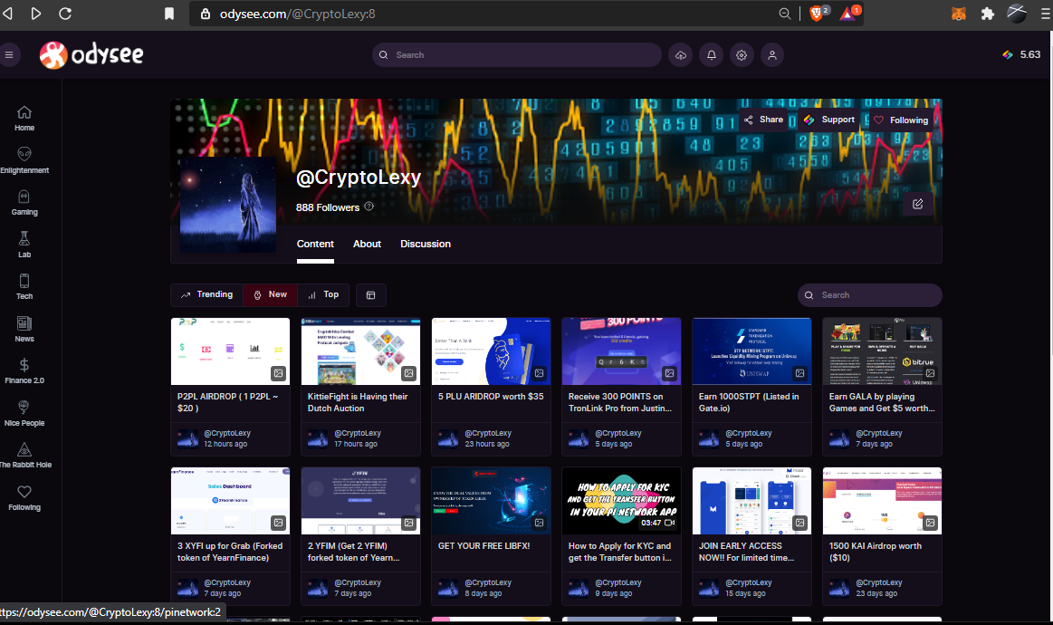This screenshot has height=625, width=1053.
Task: Switch to the Discussion tab
Action: (426, 244)
